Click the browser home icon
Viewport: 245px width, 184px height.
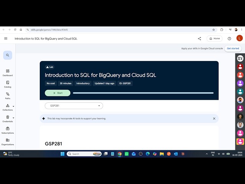21,30
